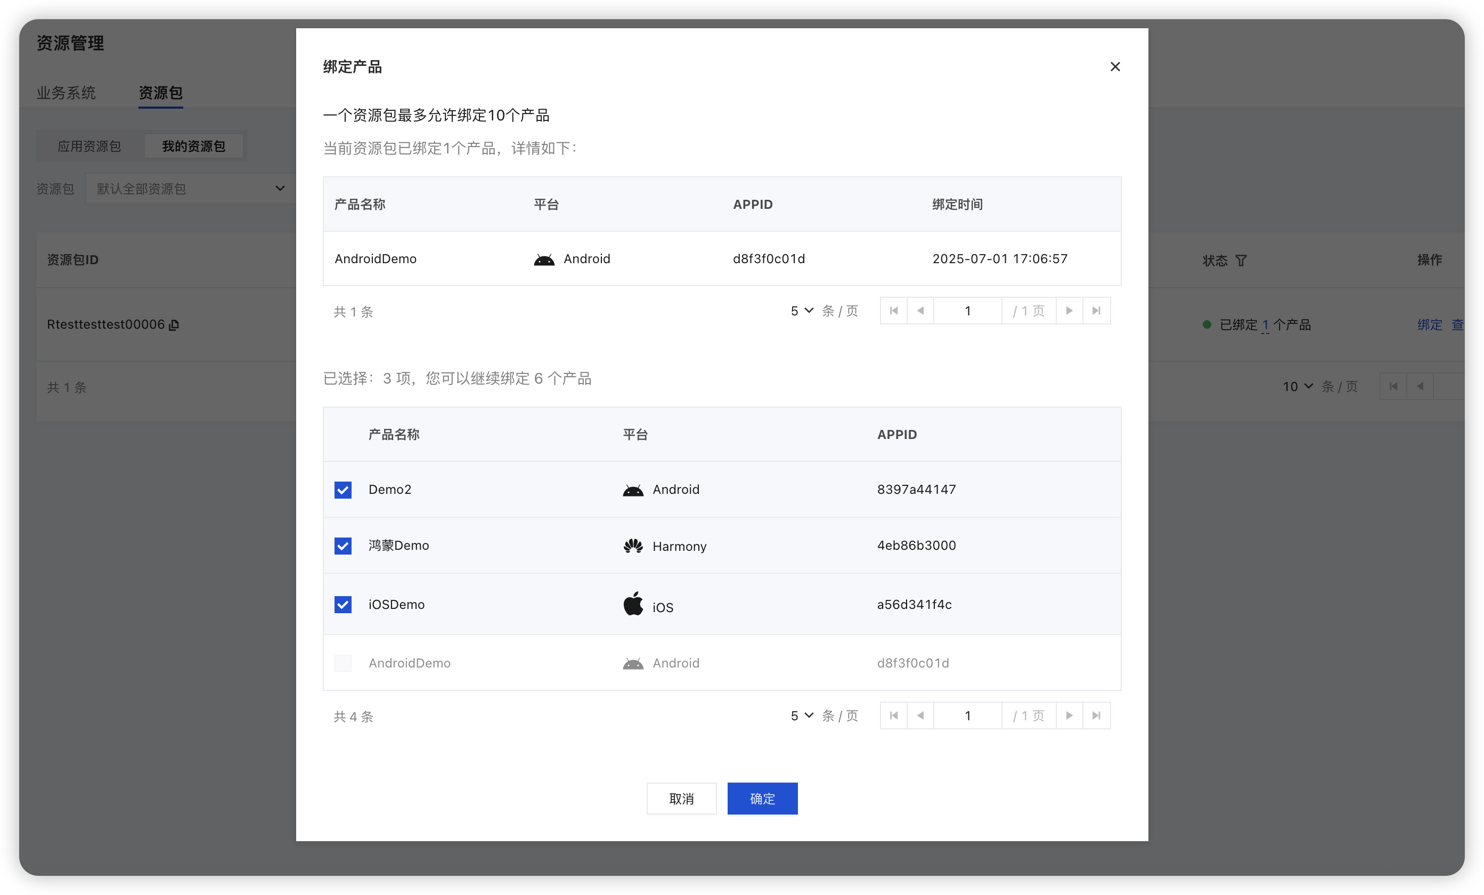This screenshot has height=895, width=1484.
Task: Go to the bound-products table's previous page
Action: coord(920,311)
